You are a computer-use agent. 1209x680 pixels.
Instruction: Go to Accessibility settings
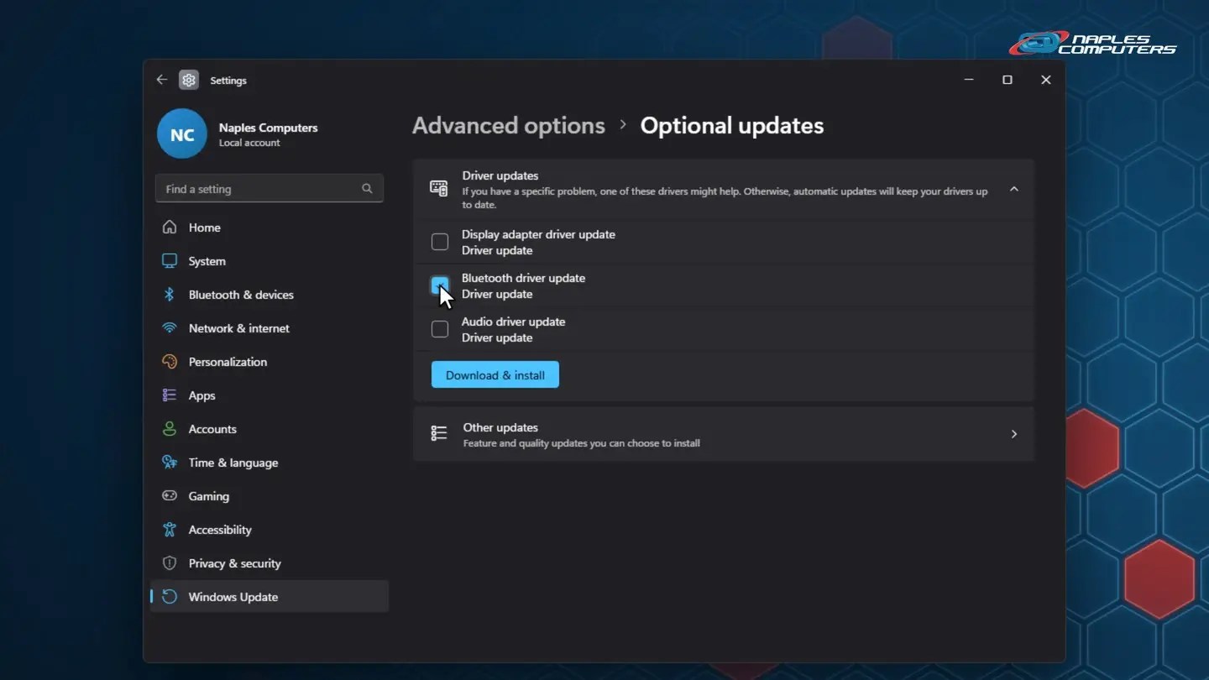270,530
